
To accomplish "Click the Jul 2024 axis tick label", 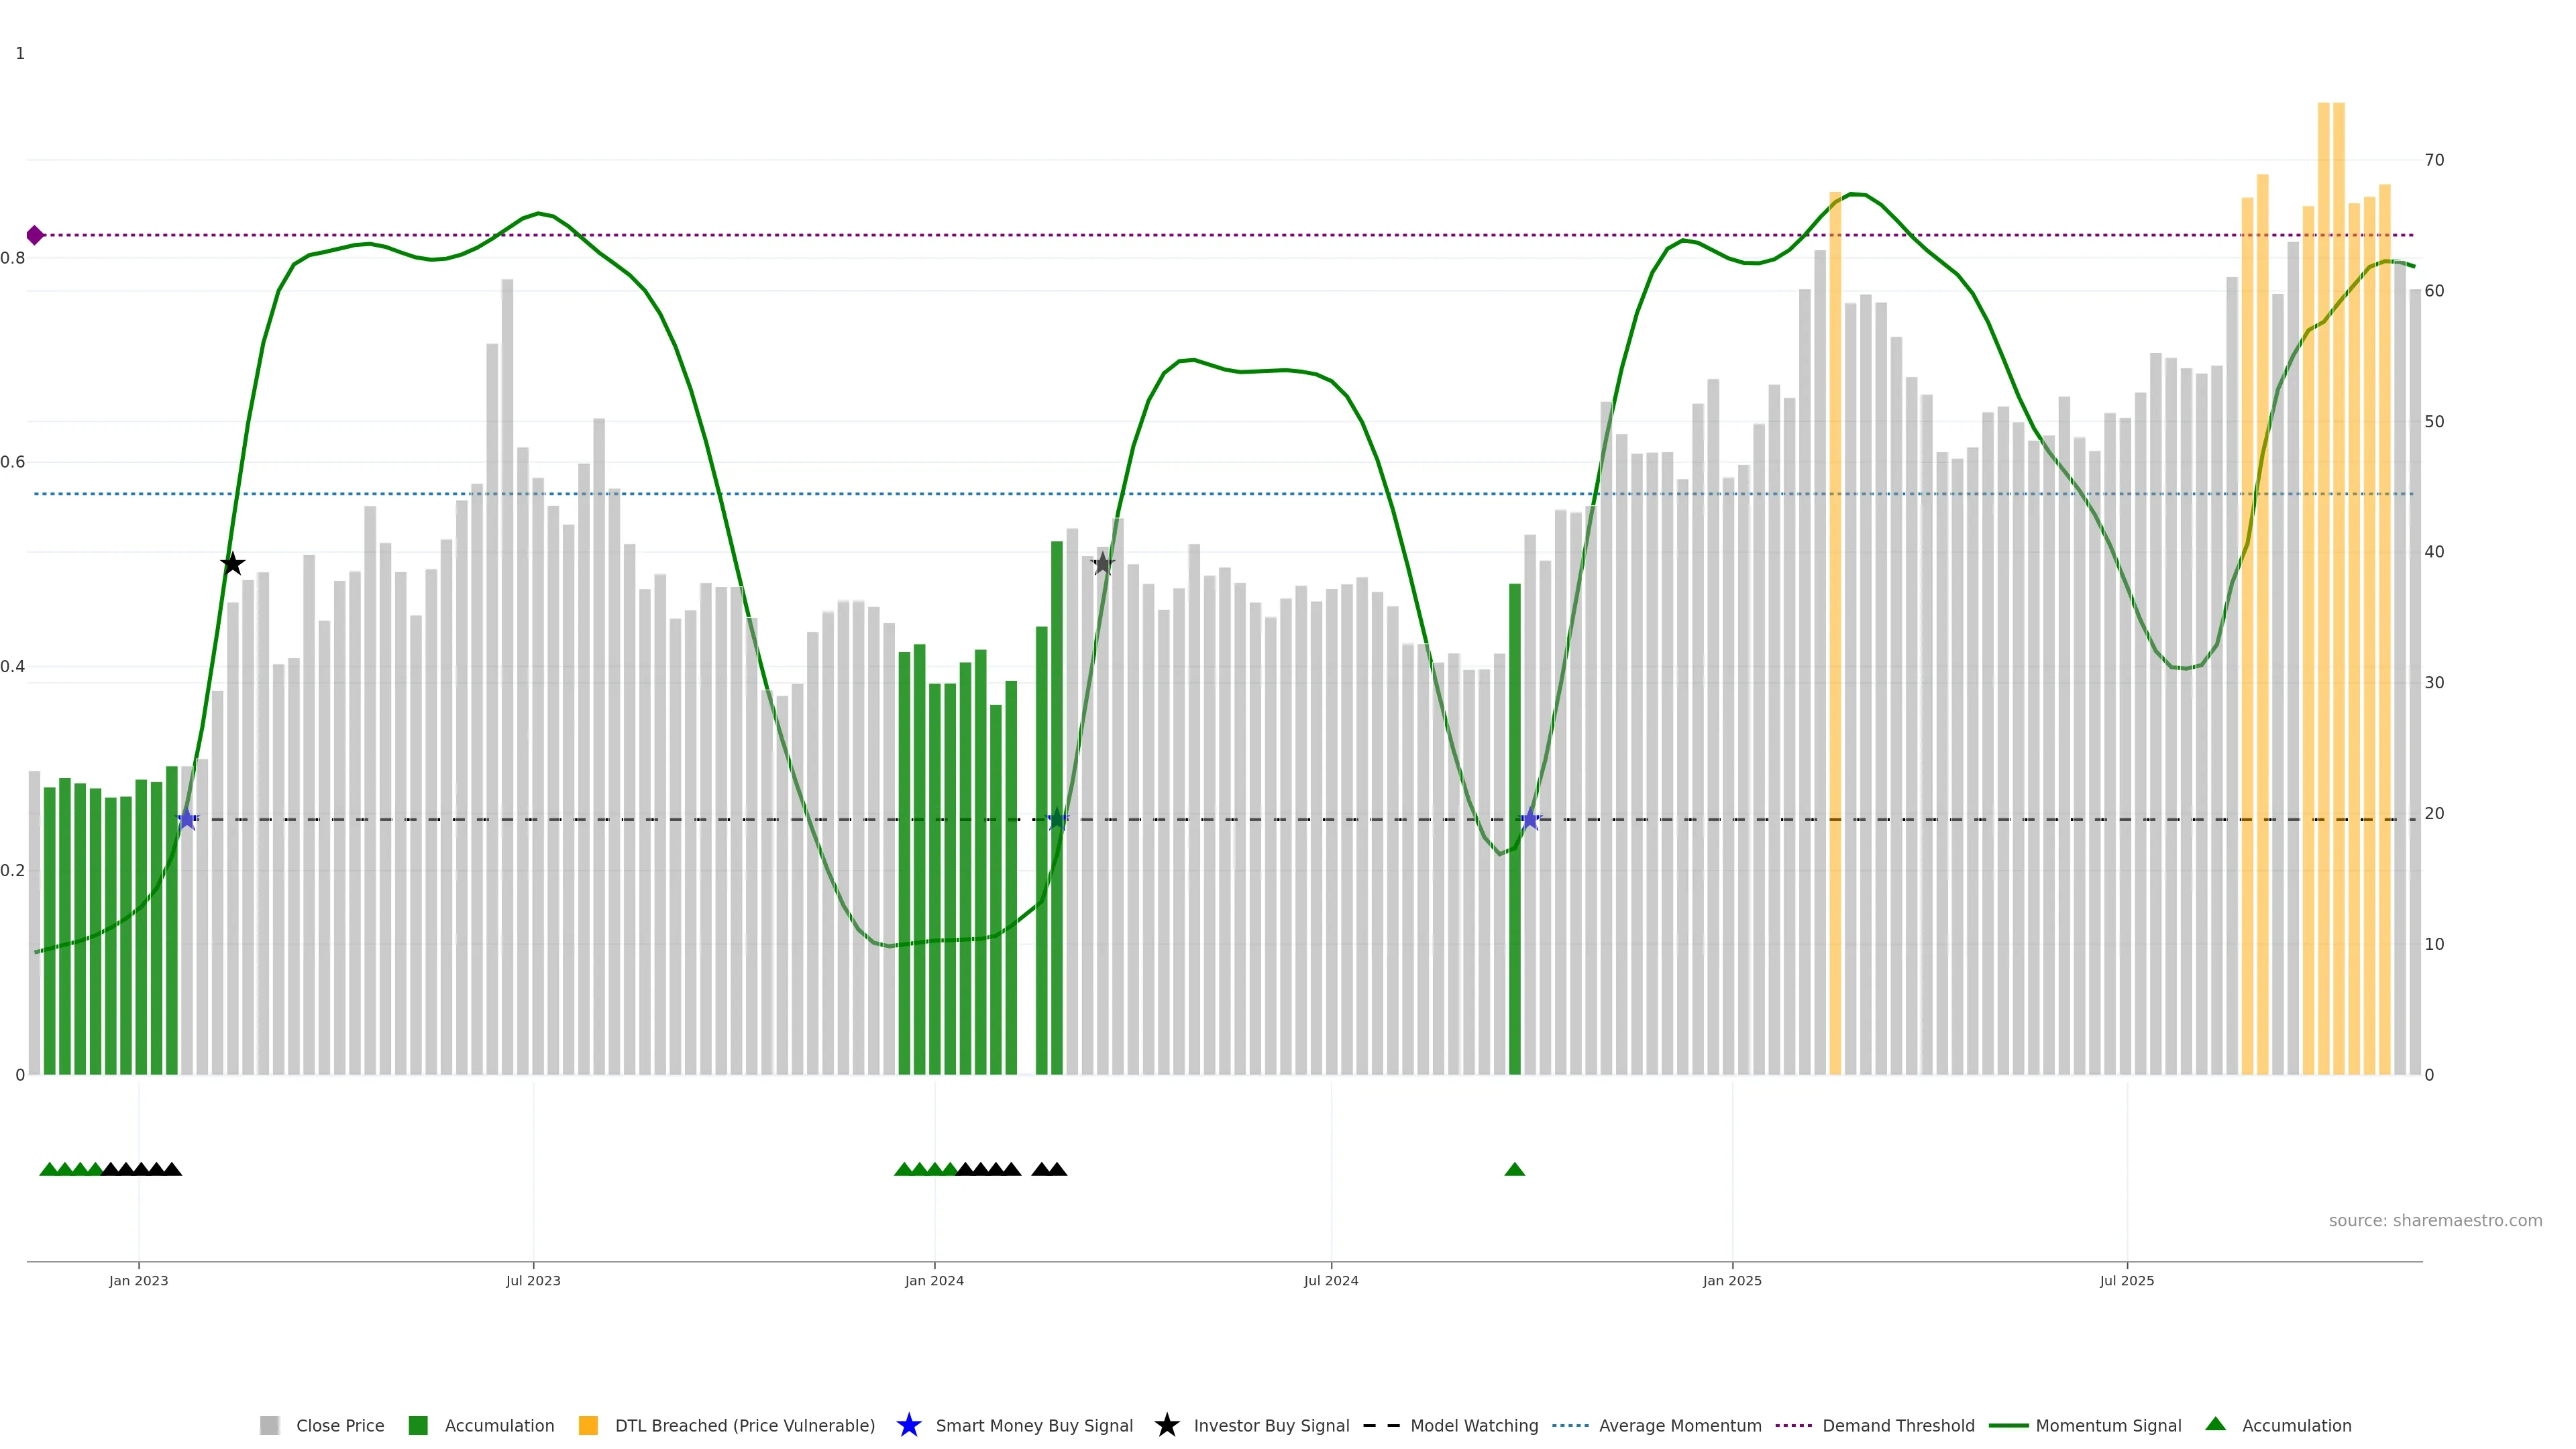I will click(1330, 1280).
